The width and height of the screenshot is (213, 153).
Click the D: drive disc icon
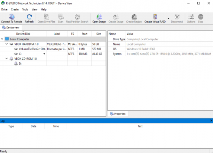(16, 63)
